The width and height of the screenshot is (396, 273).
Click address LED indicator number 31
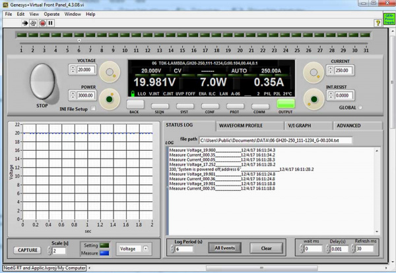point(365,35)
